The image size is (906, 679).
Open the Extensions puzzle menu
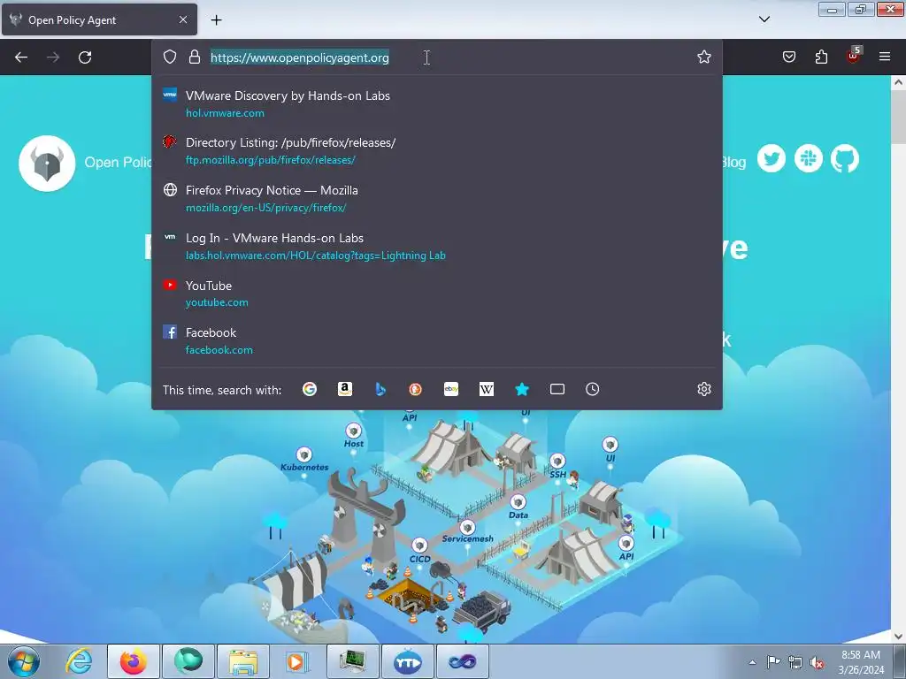click(x=821, y=57)
